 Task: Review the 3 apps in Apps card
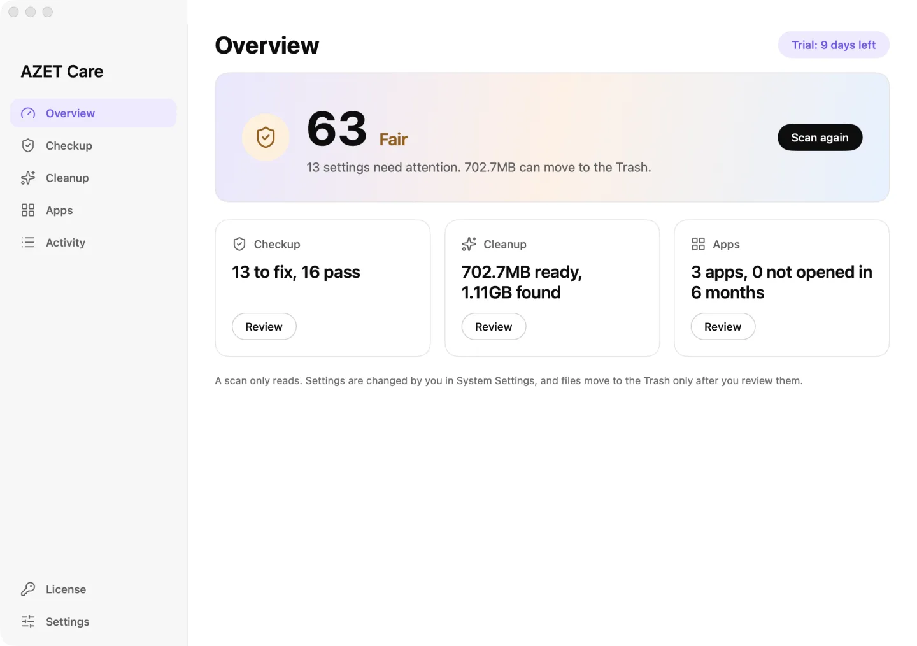723,326
